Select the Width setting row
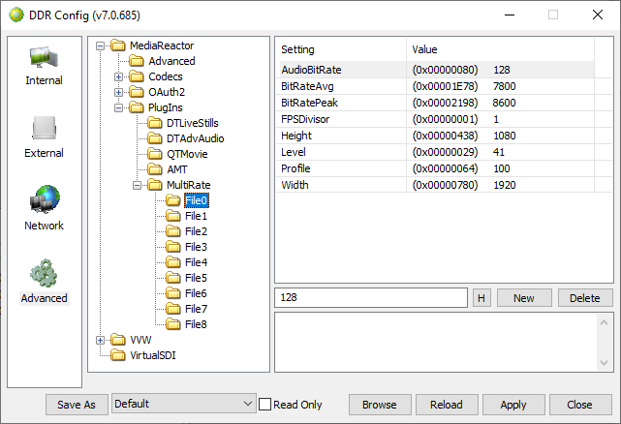This screenshot has width=621, height=424. (x=437, y=185)
